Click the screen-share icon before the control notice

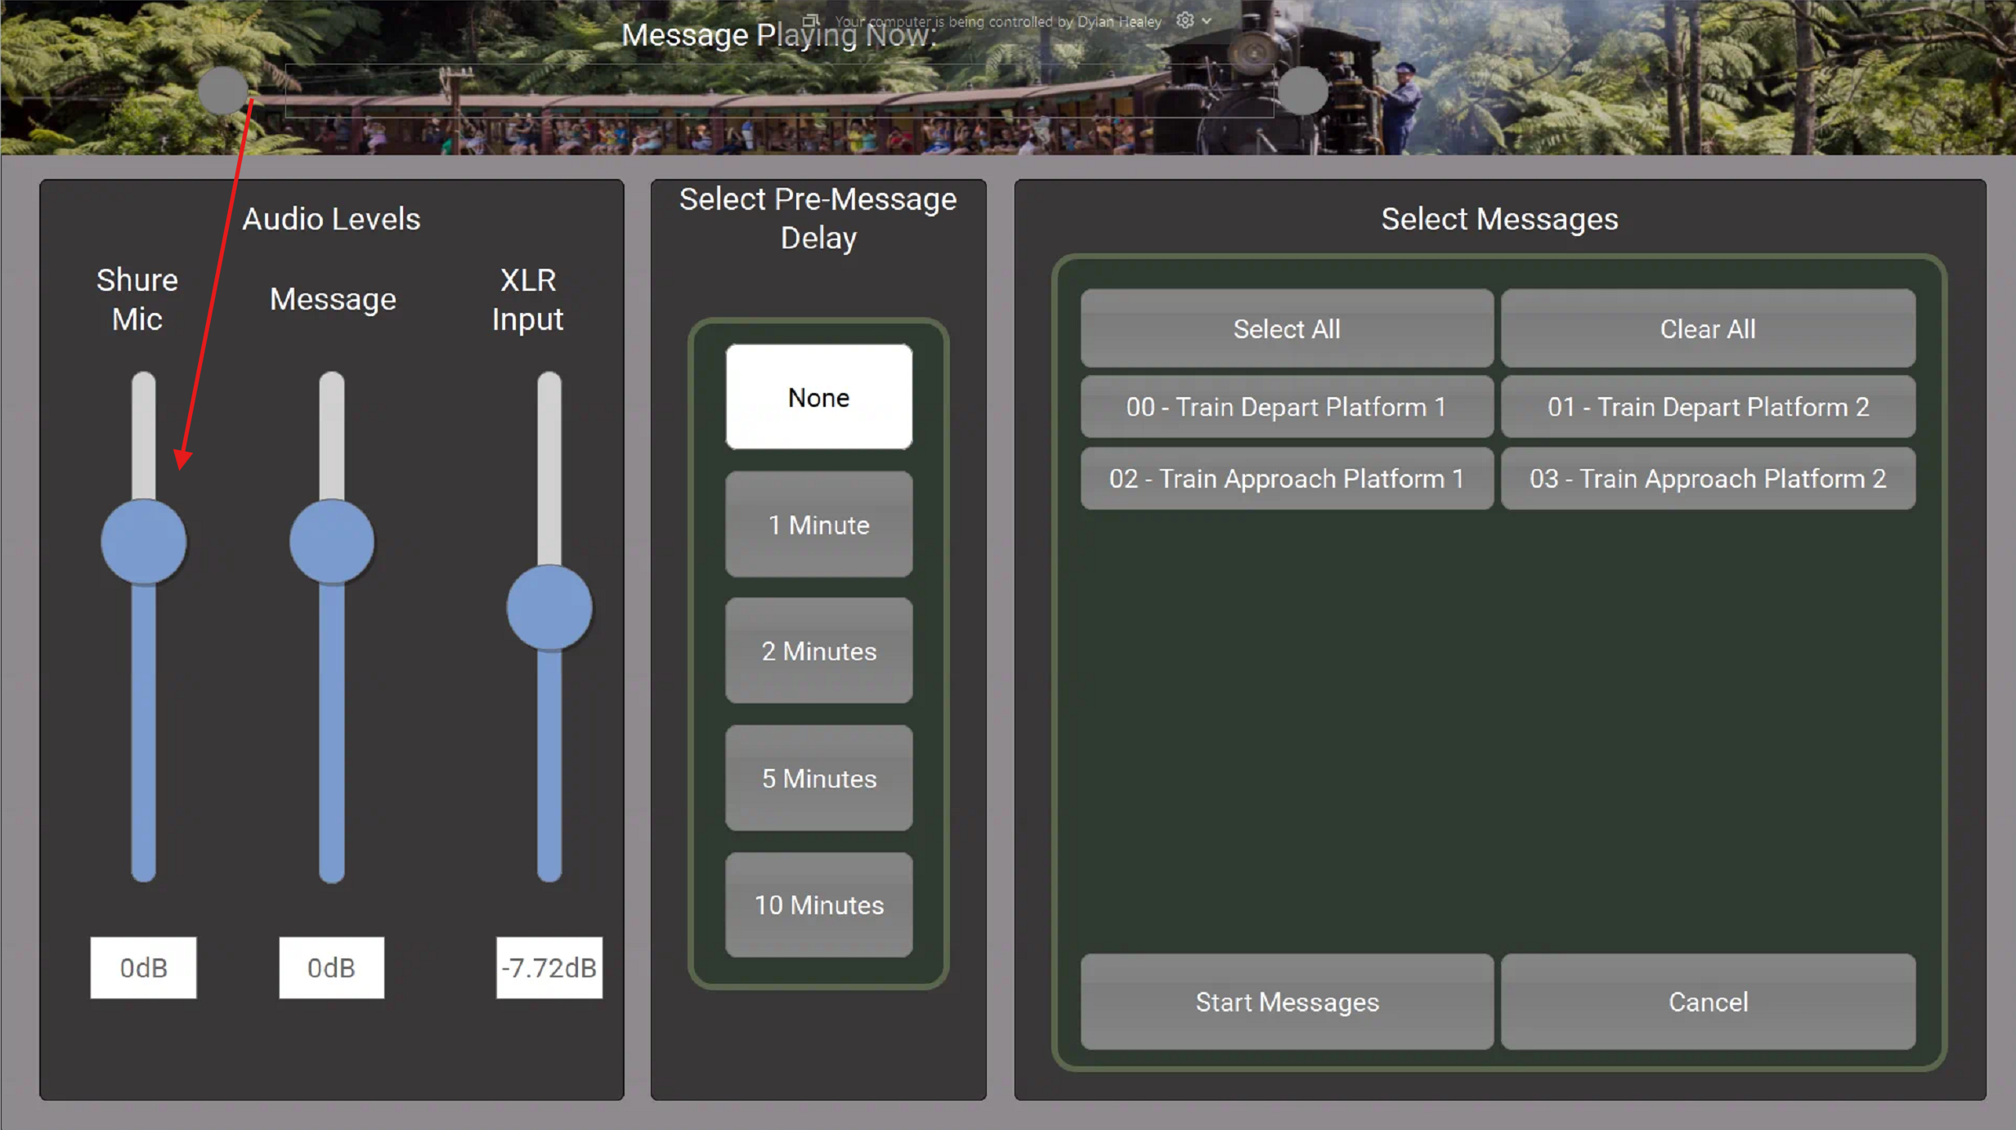coord(809,20)
